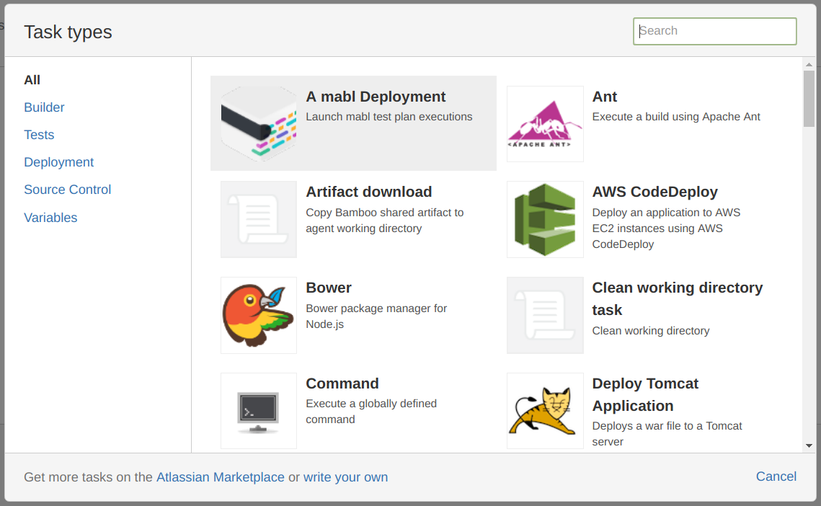Add the Command task title
The image size is (821, 506).
point(342,384)
